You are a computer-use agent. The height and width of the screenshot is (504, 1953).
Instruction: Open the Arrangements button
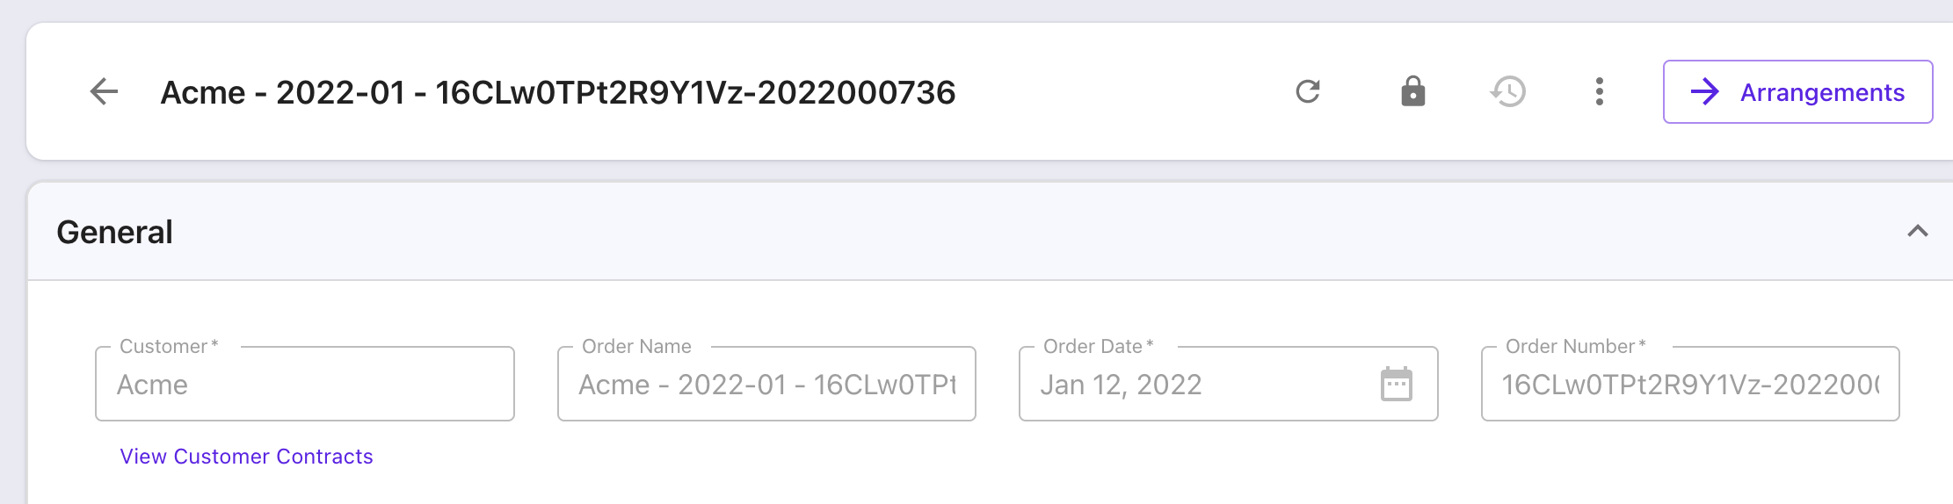click(1797, 91)
